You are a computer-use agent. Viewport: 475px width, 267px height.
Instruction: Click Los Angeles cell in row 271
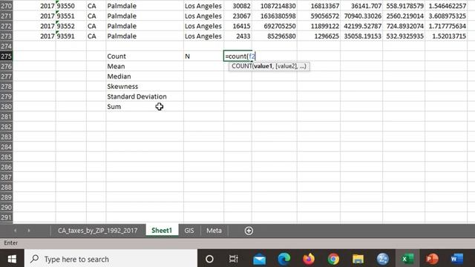[203, 16]
